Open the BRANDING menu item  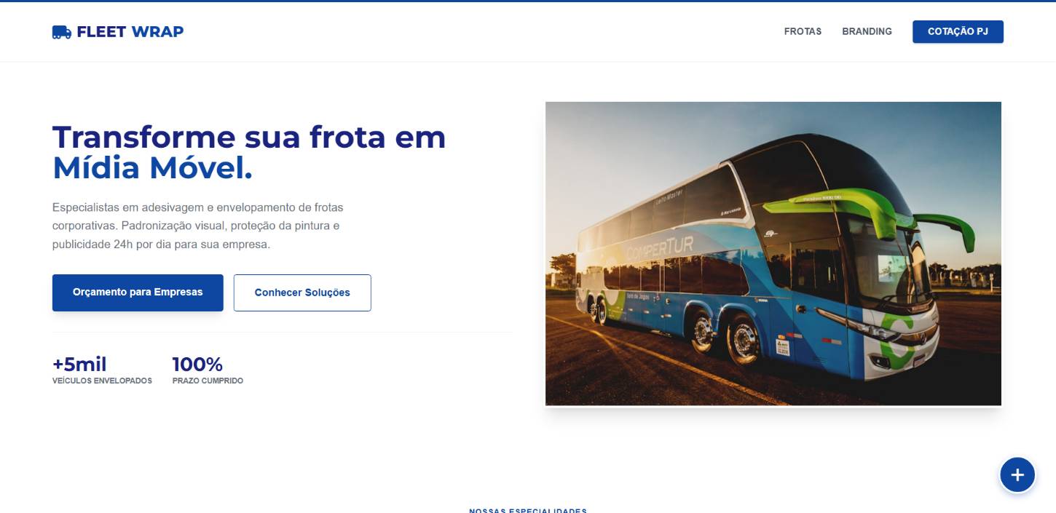click(867, 31)
